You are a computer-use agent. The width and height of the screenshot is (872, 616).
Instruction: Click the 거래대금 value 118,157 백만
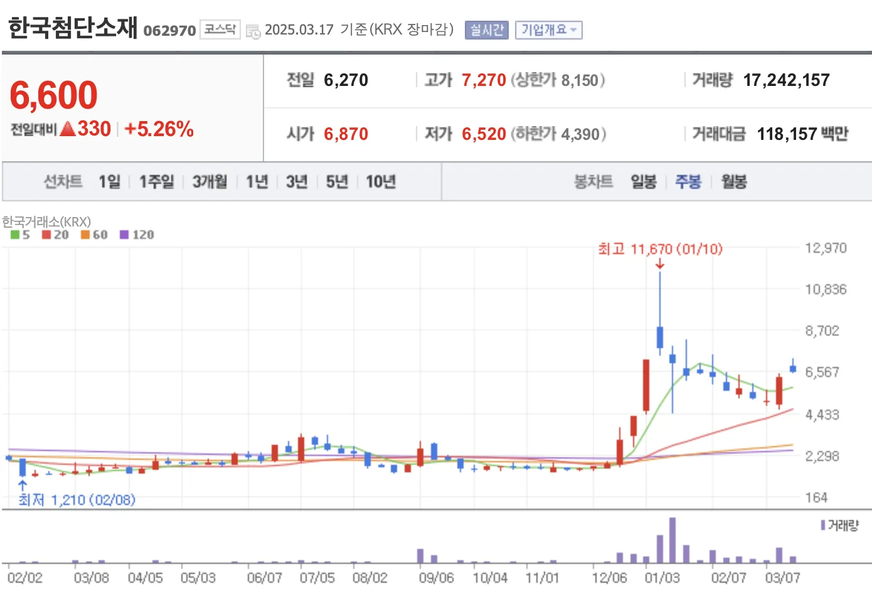(x=802, y=134)
